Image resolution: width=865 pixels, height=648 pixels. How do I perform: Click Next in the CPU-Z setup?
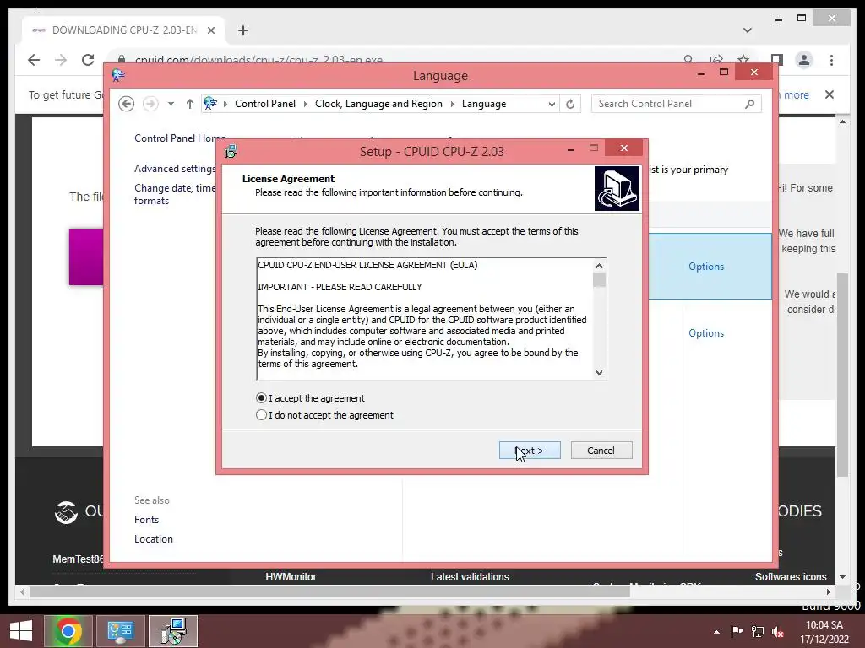[530, 451]
